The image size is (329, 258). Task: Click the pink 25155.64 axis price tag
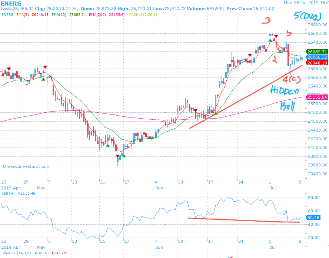click(x=317, y=97)
